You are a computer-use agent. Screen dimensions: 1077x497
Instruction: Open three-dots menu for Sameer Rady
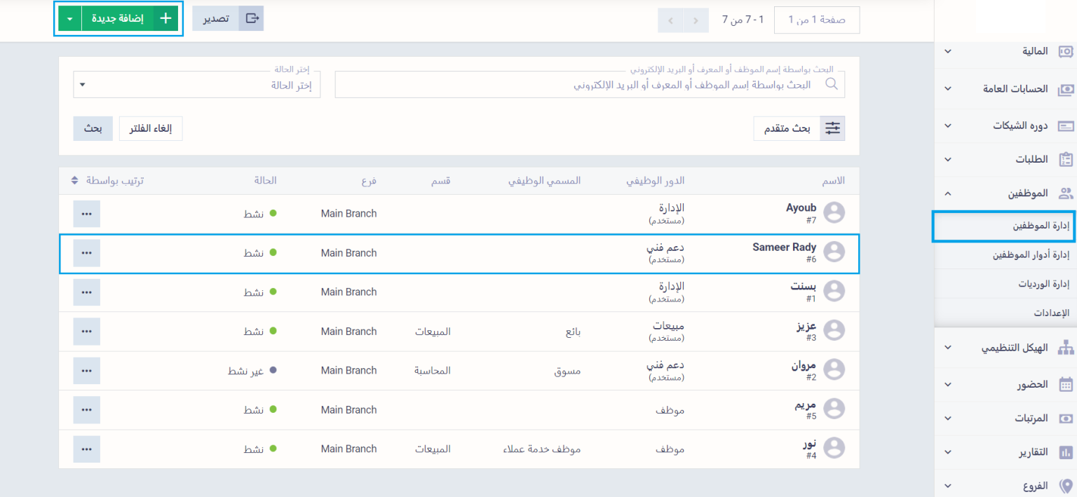pos(86,253)
